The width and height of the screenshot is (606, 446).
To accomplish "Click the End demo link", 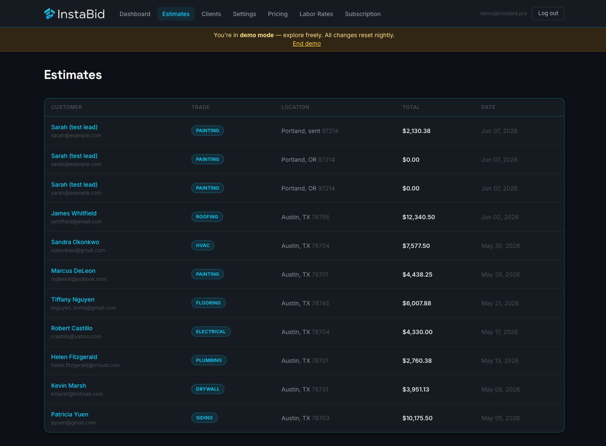I will tap(306, 43).
